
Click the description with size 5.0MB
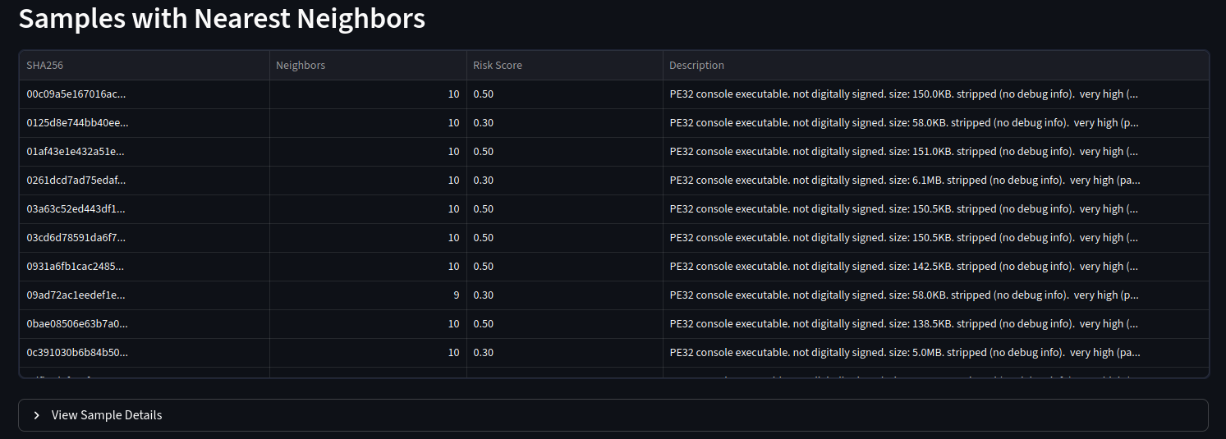904,353
